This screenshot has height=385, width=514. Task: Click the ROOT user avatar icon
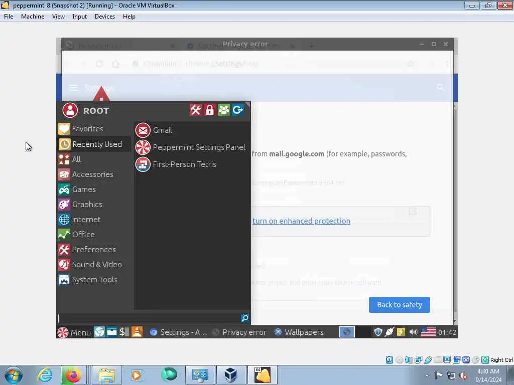point(70,110)
